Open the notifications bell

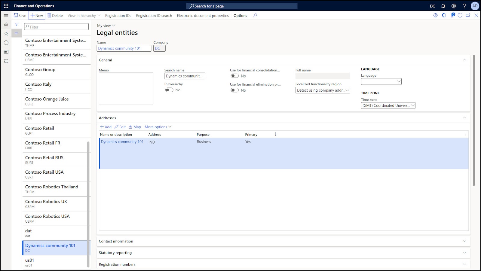coord(443,6)
